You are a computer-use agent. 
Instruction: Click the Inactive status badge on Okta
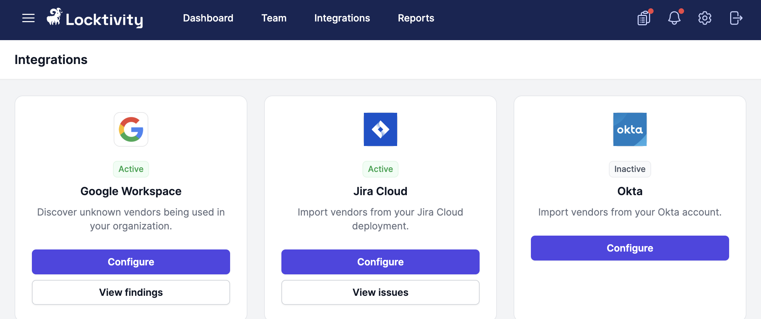coord(630,169)
